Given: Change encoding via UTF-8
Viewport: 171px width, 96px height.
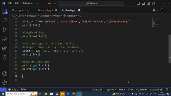Looking at the screenshot, I should [x=122, y=90].
